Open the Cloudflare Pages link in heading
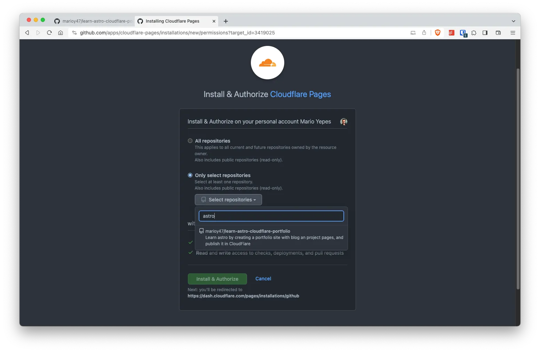 click(301, 94)
